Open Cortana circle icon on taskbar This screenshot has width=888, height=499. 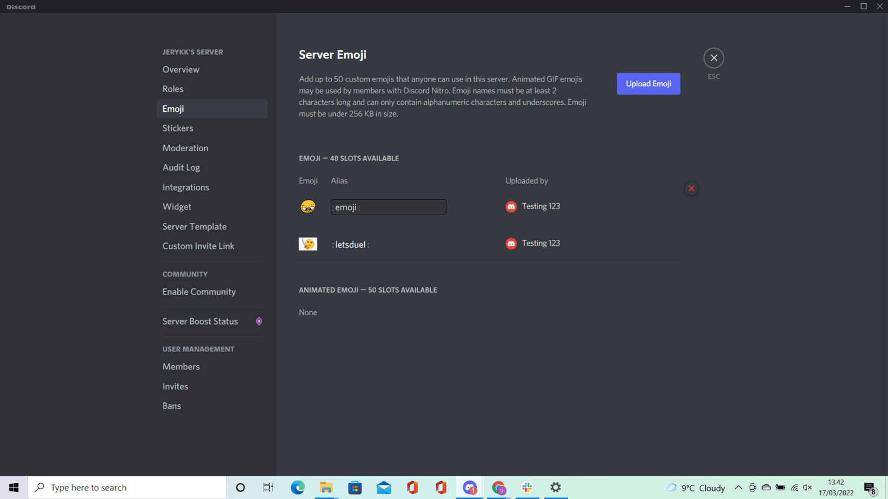(x=241, y=488)
